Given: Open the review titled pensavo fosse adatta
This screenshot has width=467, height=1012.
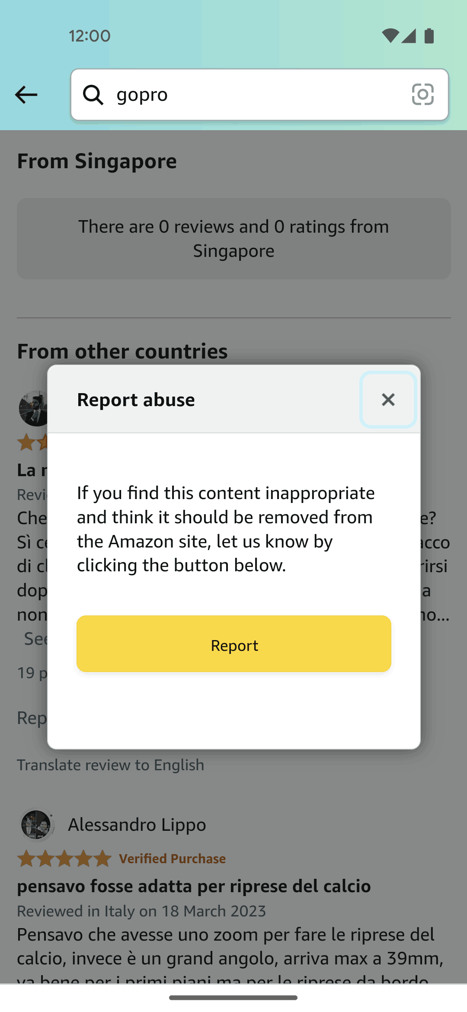Looking at the screenshot, I should coord(194,886).
